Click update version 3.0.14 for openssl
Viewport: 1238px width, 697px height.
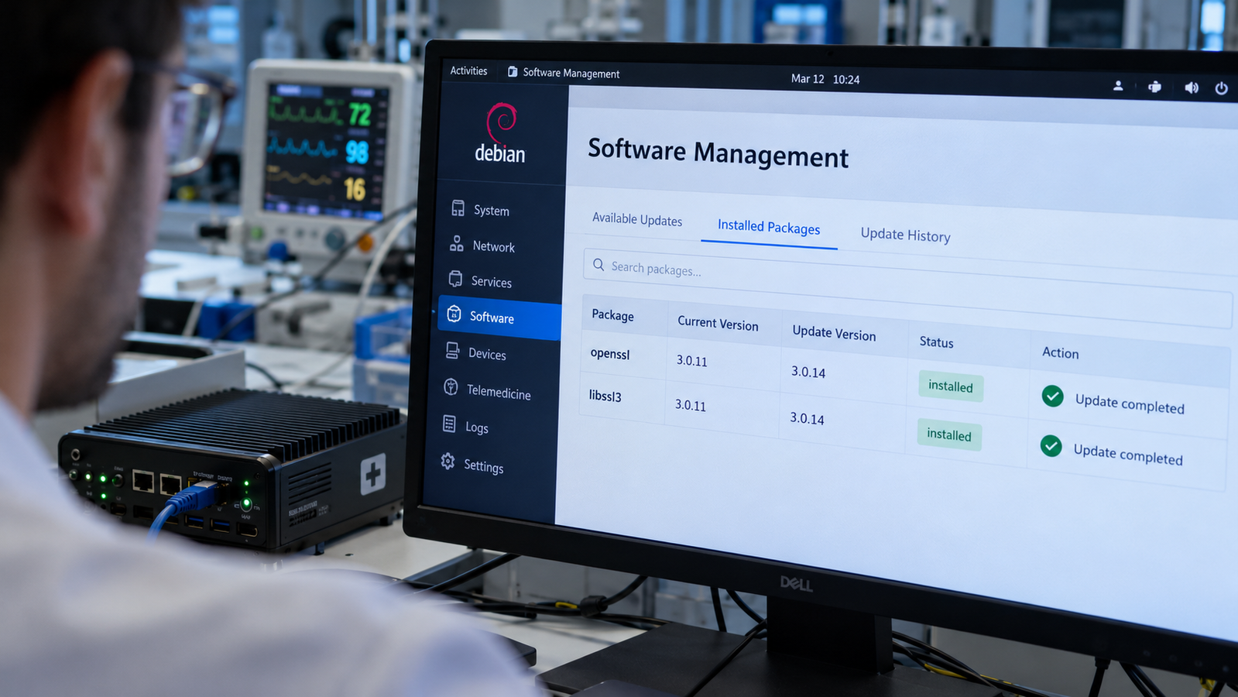point(808,372)
